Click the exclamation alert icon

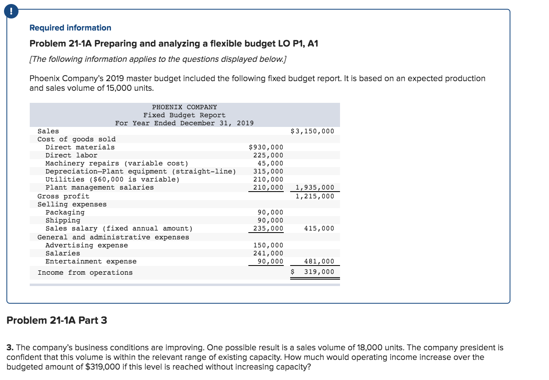[10, 11]
